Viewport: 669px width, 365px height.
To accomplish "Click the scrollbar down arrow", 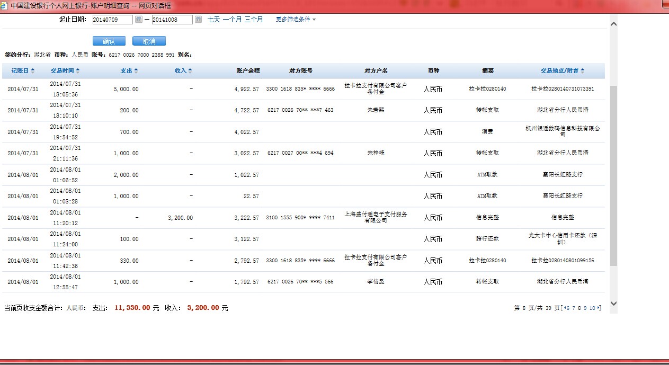I will [613, 304].
